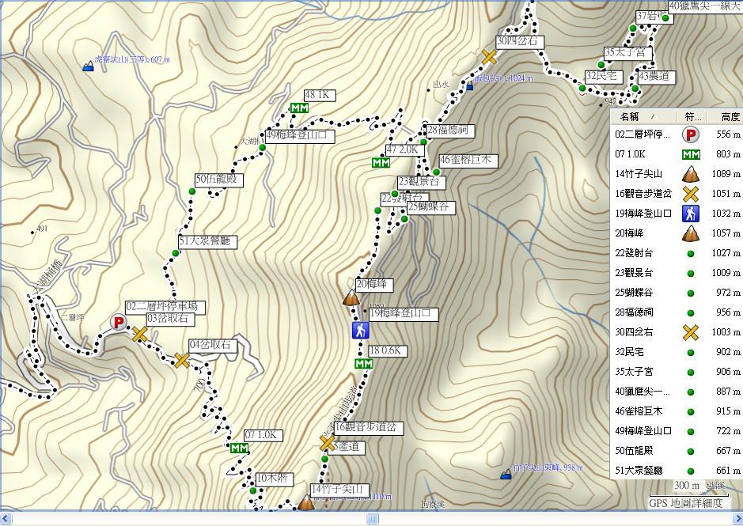This screenshot has height=526, width=743.
Task: Select 28福德祠 row name in the list
Action: pyautogui.click(x=634, y=312)
